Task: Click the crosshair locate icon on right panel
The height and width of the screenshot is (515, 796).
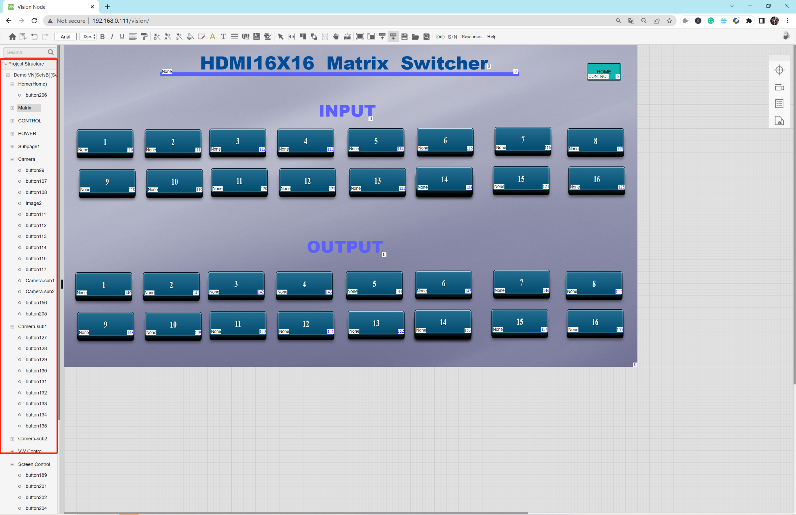Action: [x=779, y=70]
